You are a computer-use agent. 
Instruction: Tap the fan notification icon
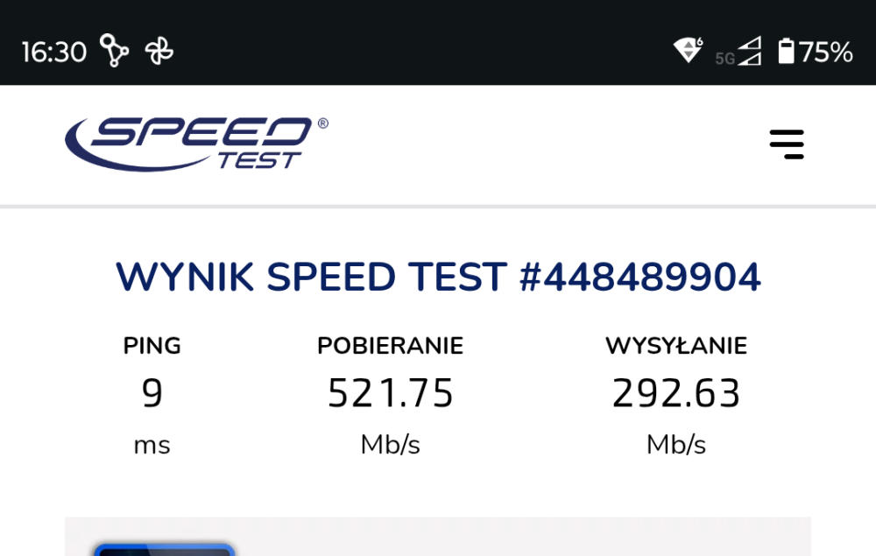point(158,50)
